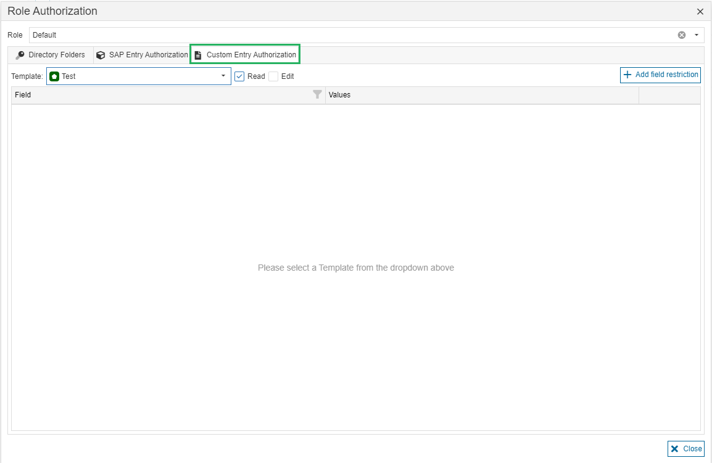This screenshot has width=712, height=463.
Task: Open the Template dropdown arrow
Action: (x=223, y=76)
